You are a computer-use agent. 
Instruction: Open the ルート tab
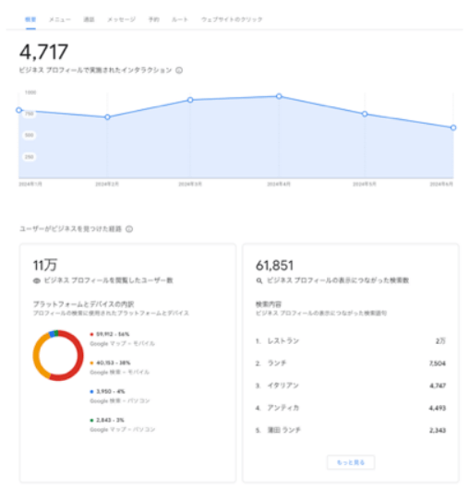(180, 19)
